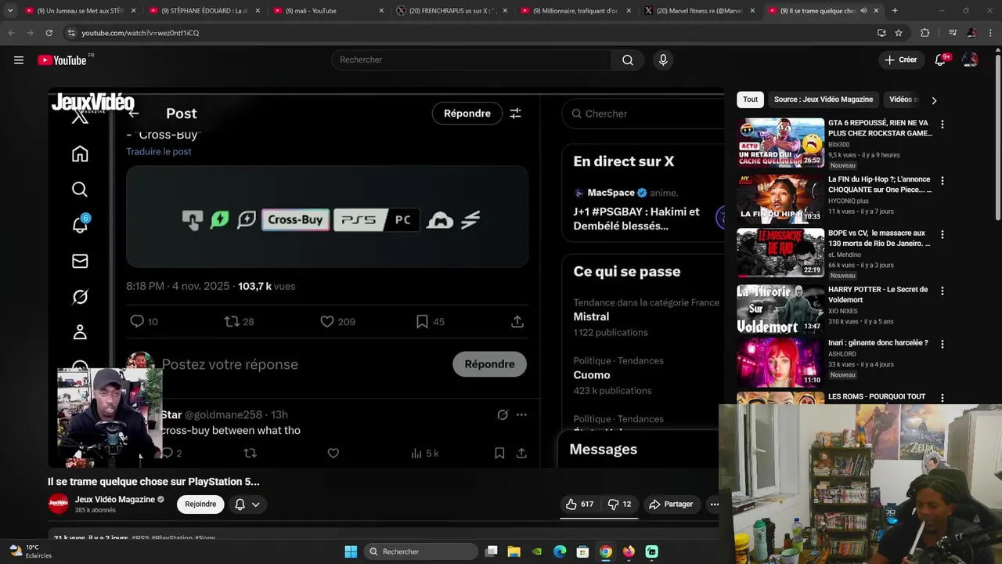
Task: Start voice search with the microphone
Action: 663,60
